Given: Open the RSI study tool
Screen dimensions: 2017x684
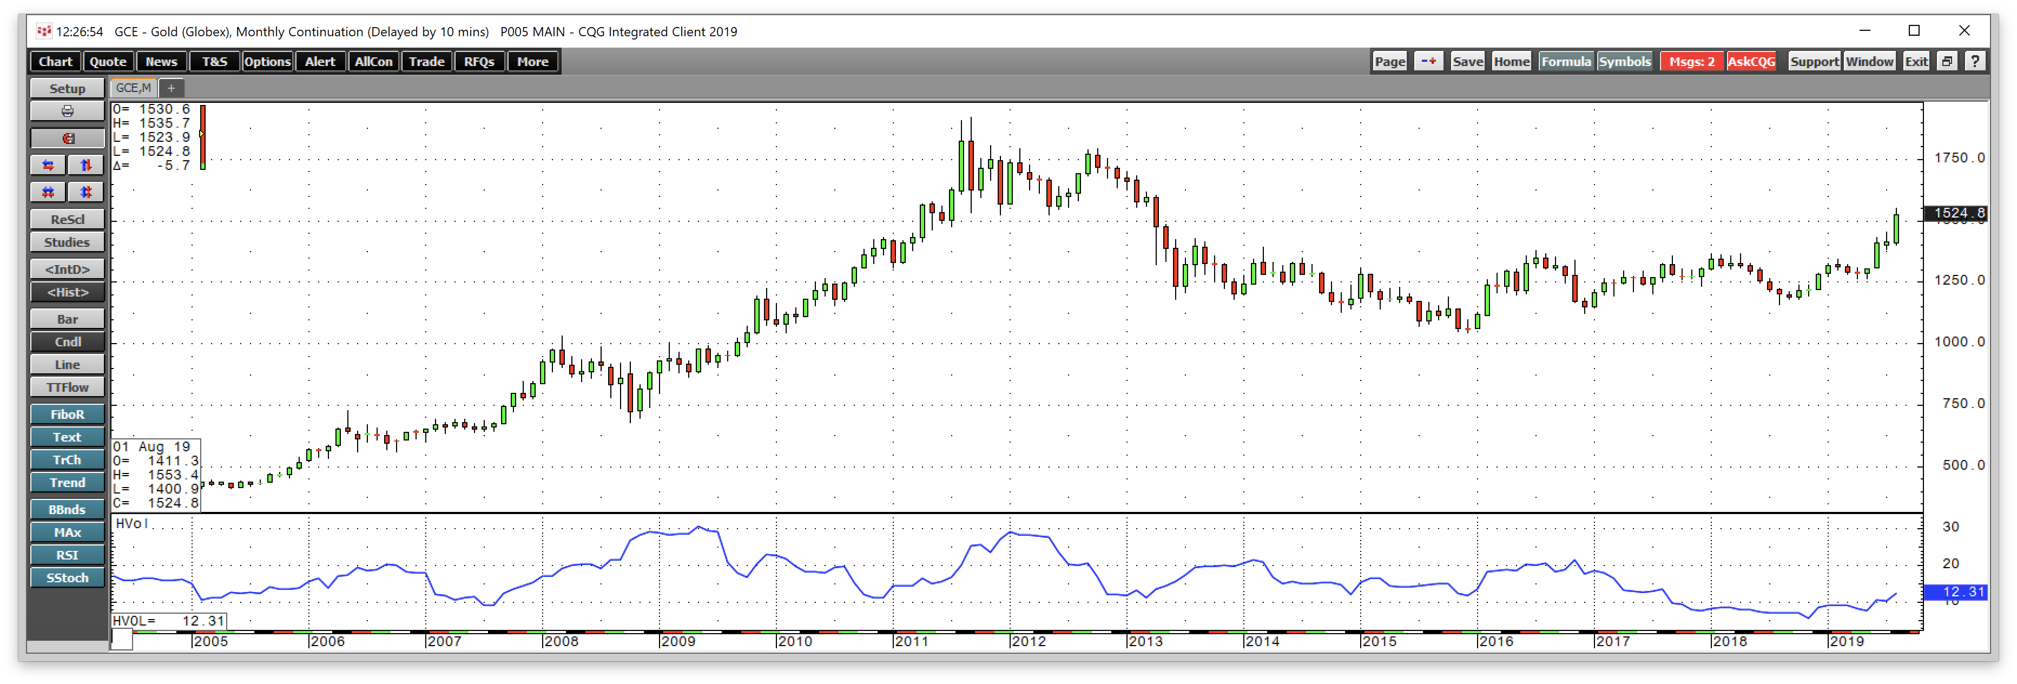Looking at the screenshot, I should (67, 555).
